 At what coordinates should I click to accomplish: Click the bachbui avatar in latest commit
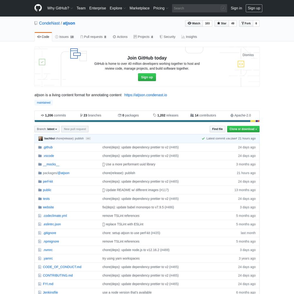[41, 138]
